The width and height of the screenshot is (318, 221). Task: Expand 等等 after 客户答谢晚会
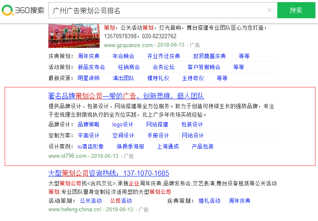click(238, 67)
